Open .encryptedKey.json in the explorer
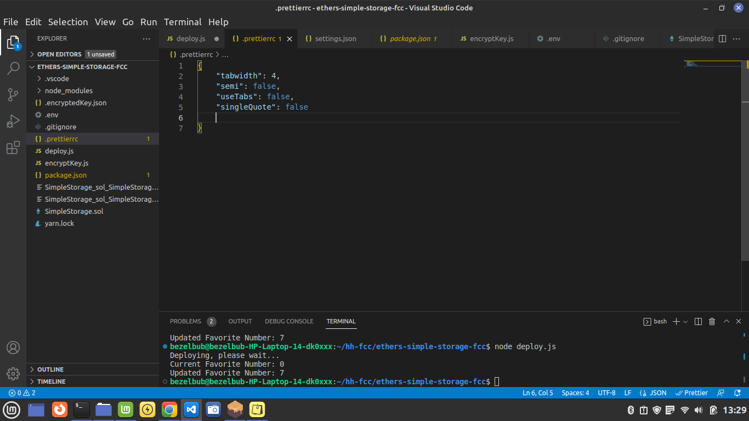 click(93, 103)
